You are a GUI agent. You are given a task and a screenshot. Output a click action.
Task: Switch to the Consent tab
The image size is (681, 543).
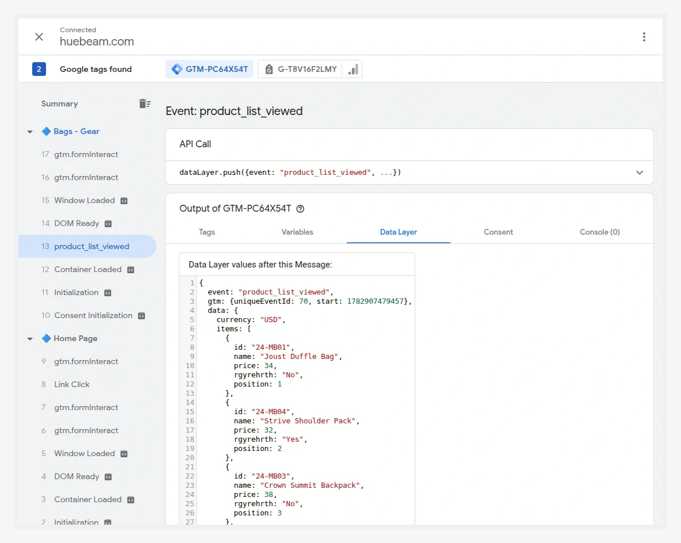pyautogui.click(x=498, y=232)
